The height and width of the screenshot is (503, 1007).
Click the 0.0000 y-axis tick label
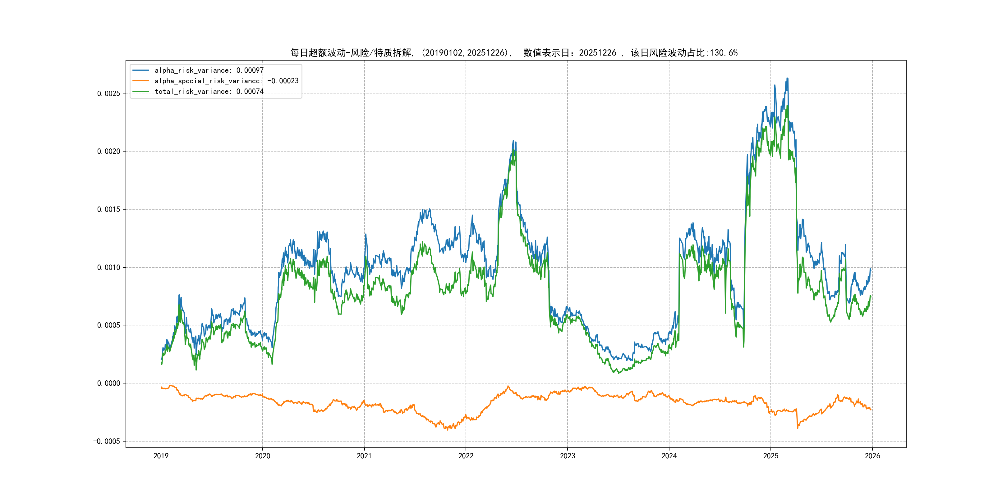pos(109,383)
